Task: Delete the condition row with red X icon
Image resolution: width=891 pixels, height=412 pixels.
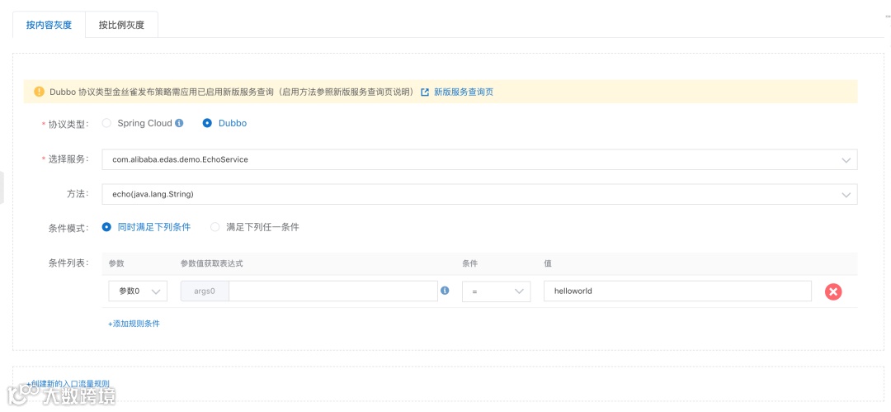Action: (x=833, y=292)
